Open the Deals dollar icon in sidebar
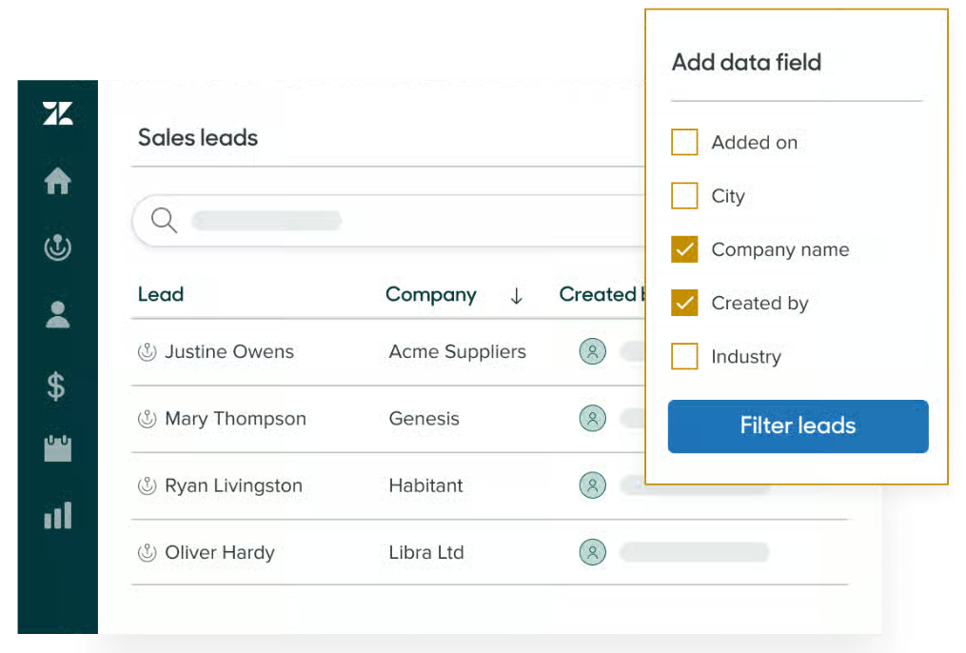Screen dimensions: 966x653 (x=56, y=386)
